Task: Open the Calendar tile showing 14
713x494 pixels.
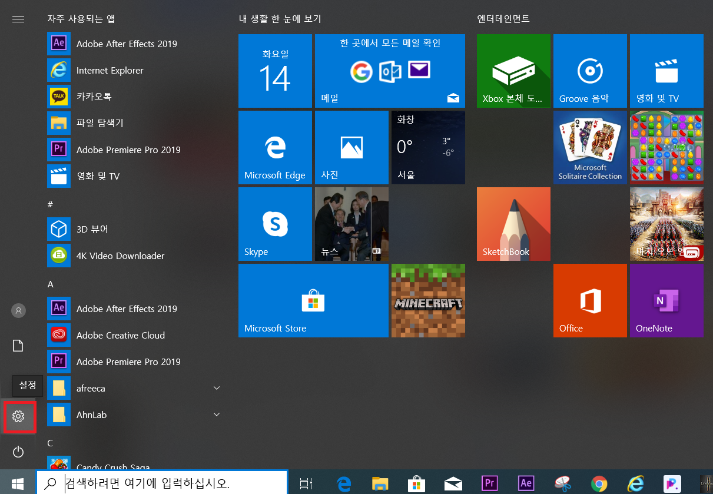Action: [x=275, y=71]
